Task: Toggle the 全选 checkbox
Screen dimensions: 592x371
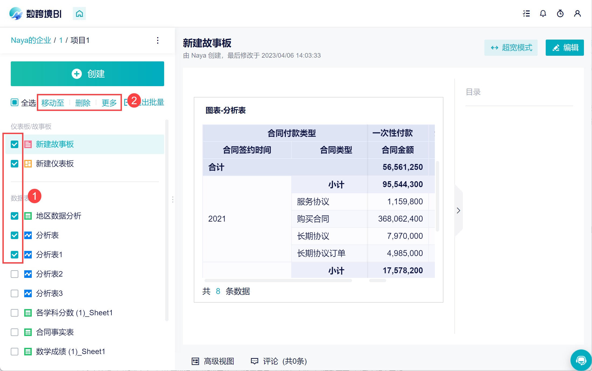Action: tap(15, 103)
